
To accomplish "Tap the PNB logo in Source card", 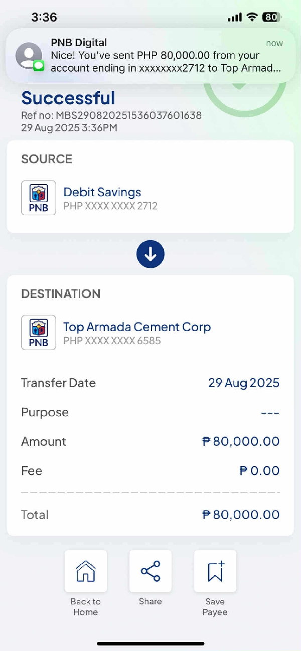I will pos(39,198).
